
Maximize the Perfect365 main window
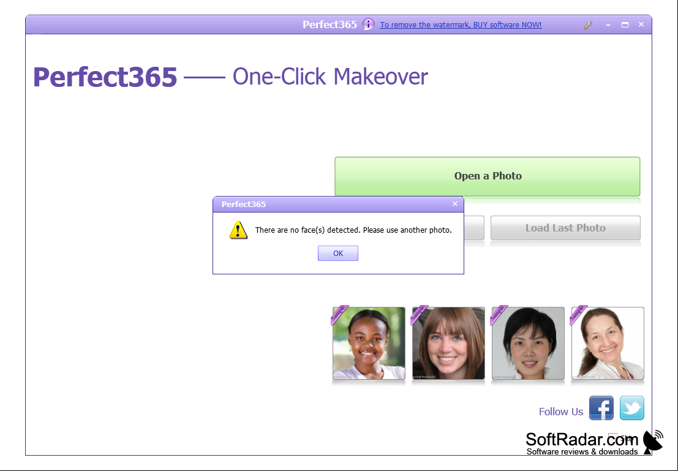pos(625,24)
